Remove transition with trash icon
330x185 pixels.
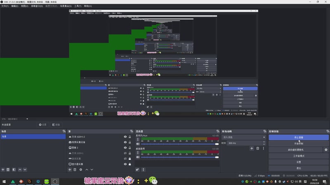[257, 148]
